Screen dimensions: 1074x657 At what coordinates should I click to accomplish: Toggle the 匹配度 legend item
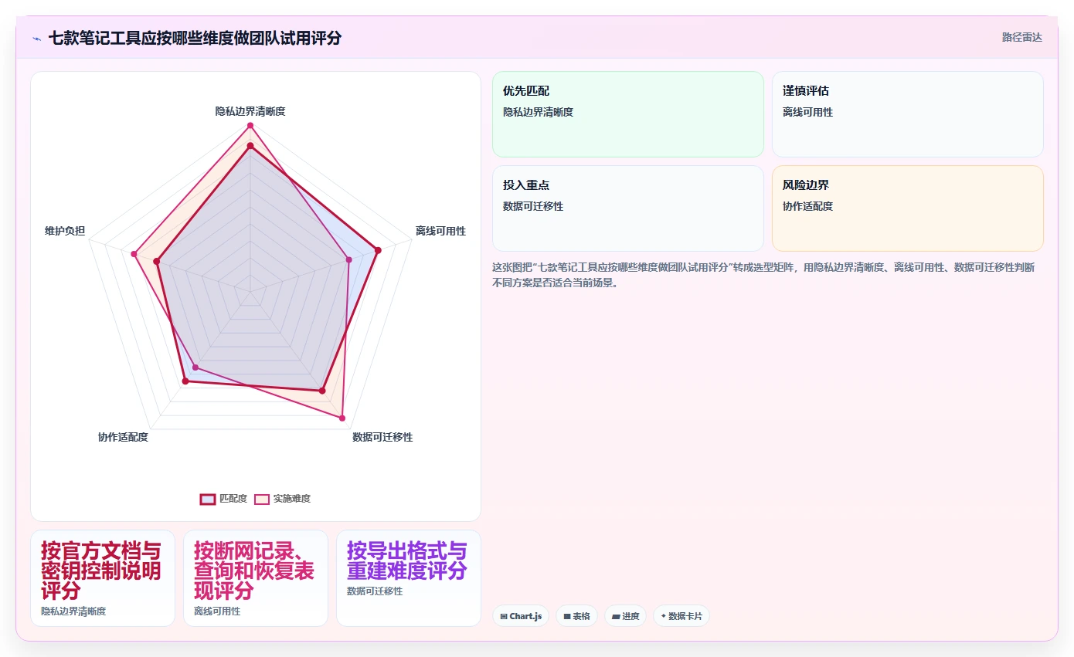coord(224,499)
